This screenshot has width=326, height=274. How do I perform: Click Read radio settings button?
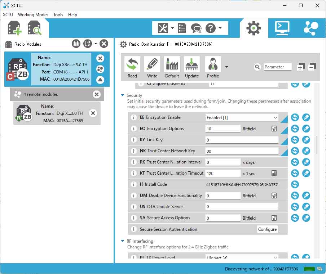[132, 67]
